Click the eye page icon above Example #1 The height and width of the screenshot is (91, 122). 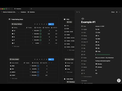tap(83, 19)
